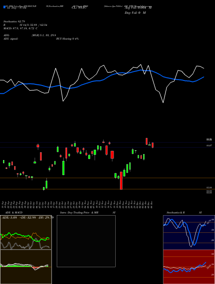This screenshot has height=284, width=215.
Task: Click the 'Intra Day Trading Price & MR' title
Action: (79, 213)
